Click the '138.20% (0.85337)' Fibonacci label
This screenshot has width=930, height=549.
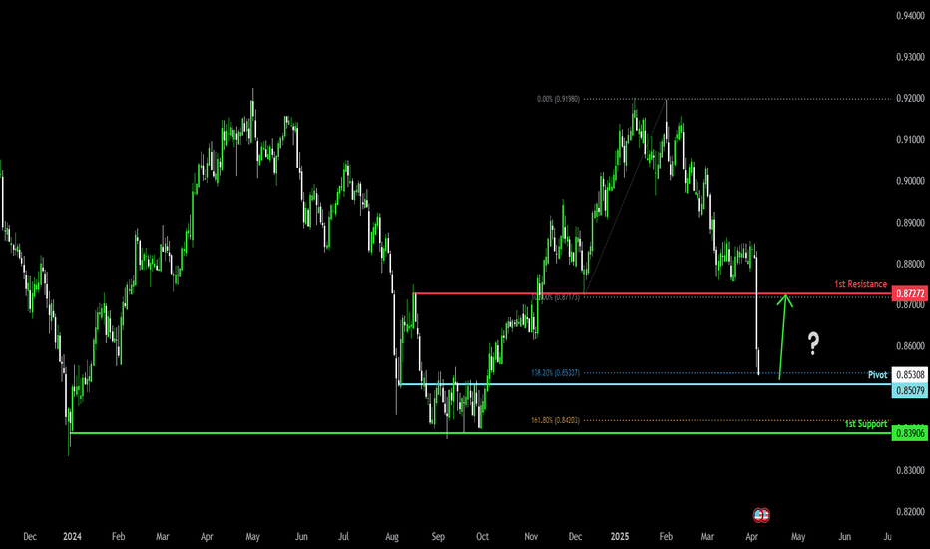[555, 373]
